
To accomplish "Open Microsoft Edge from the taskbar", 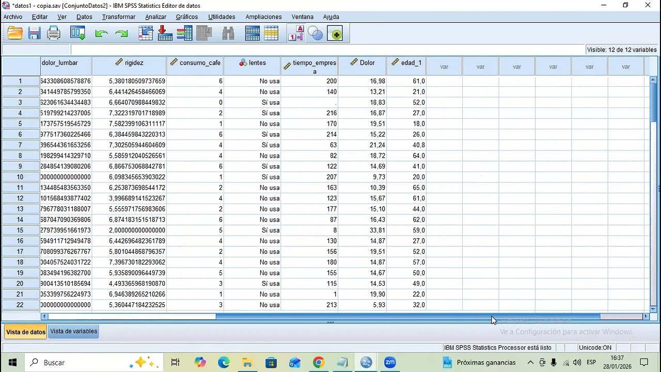I will (x=224, y=363).
